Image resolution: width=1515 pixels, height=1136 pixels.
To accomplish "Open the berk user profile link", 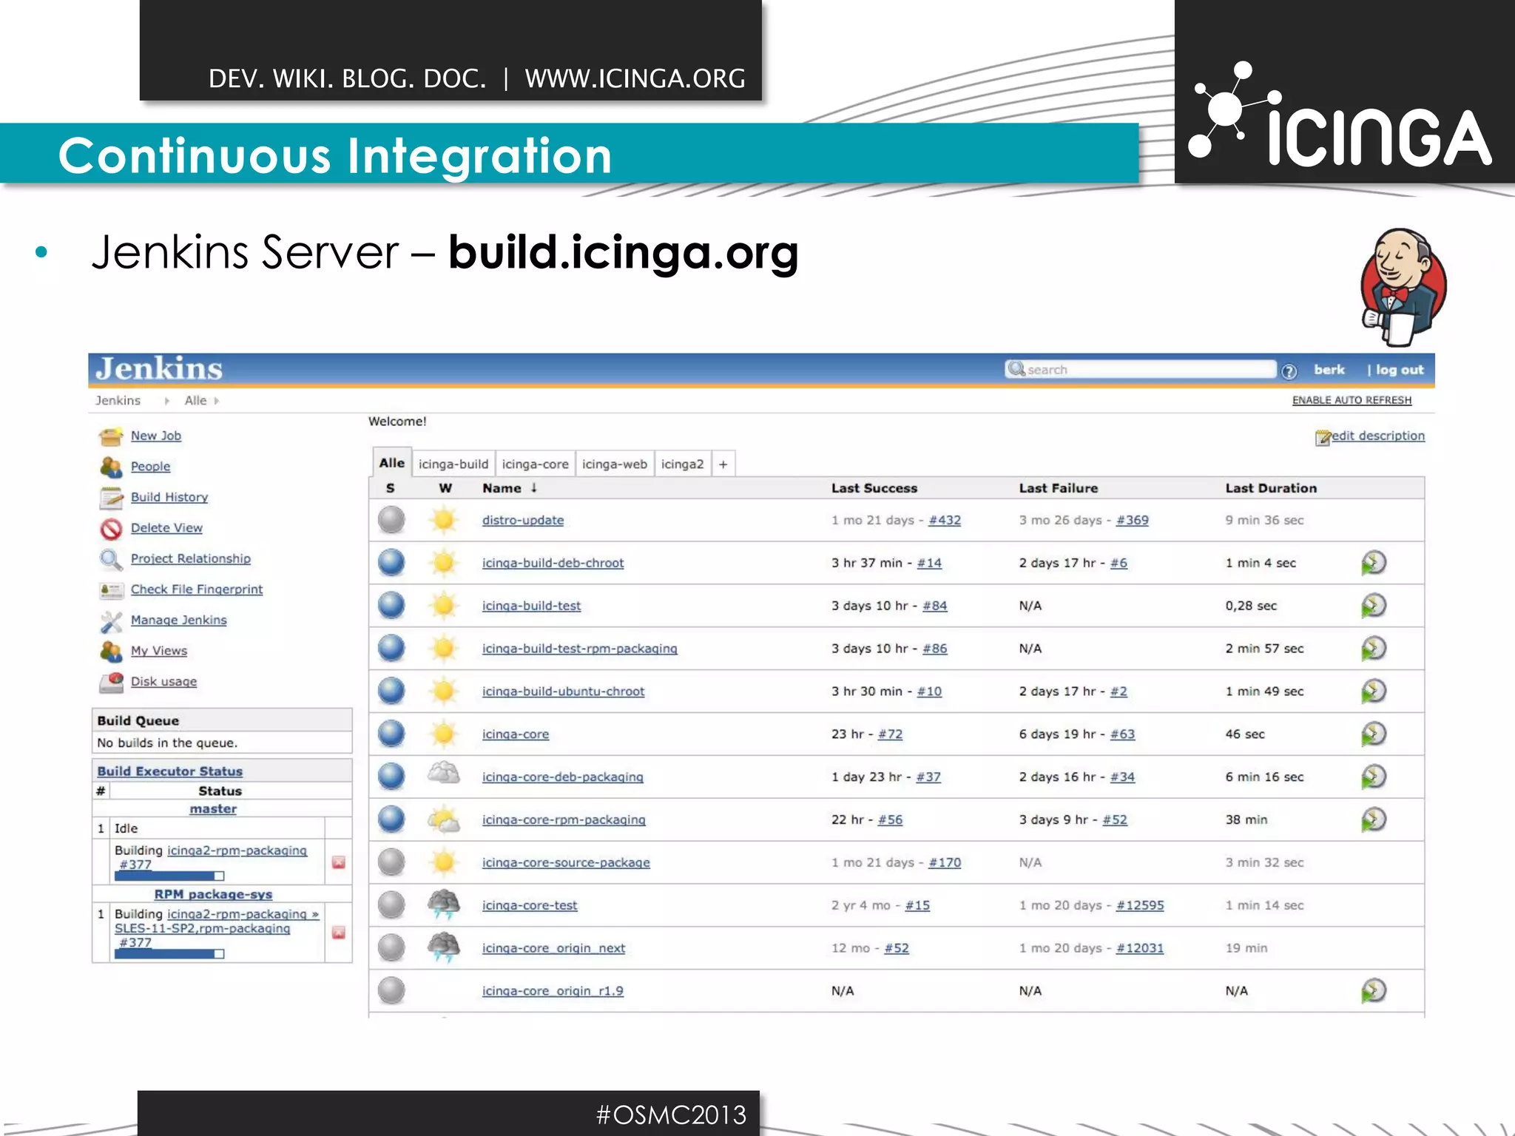I will coord(1329,370).
